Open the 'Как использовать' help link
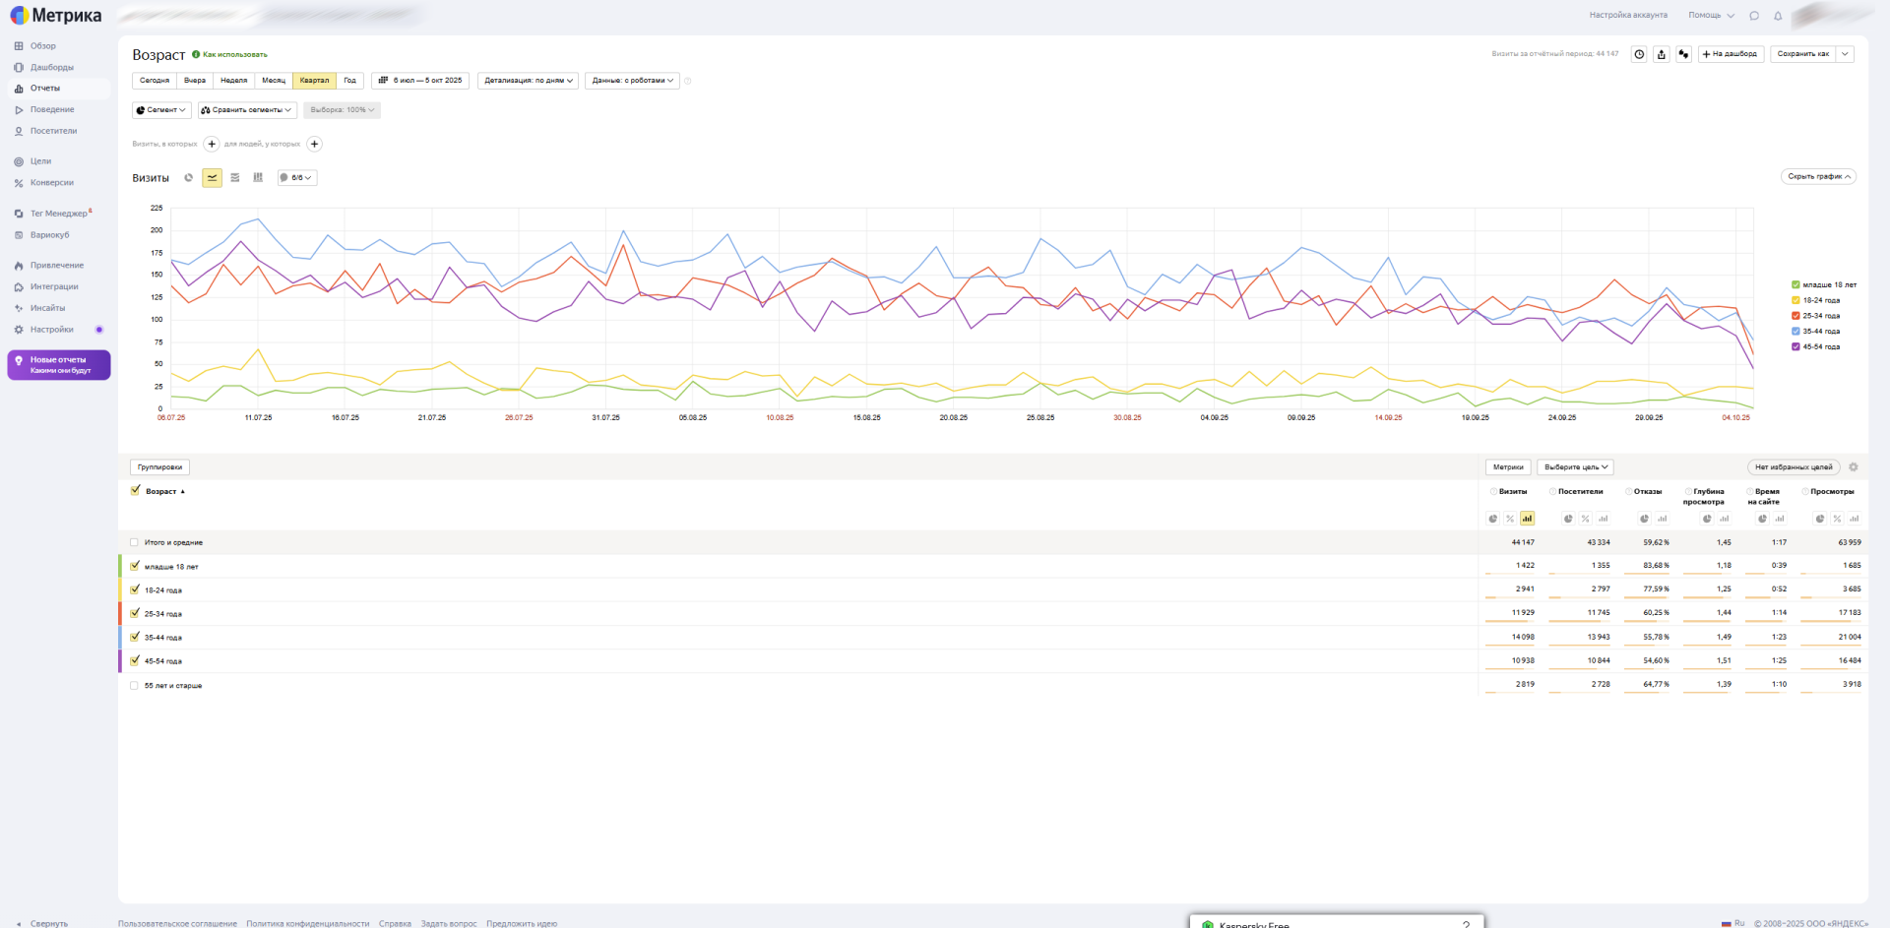The image size is (1890, 928). [234, 55]
